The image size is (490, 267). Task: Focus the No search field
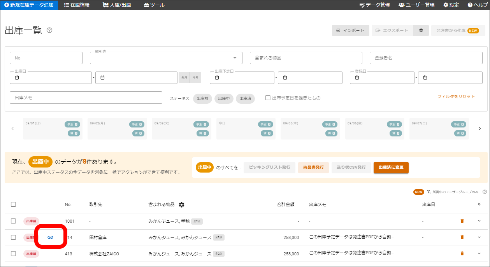click(46, 58)
